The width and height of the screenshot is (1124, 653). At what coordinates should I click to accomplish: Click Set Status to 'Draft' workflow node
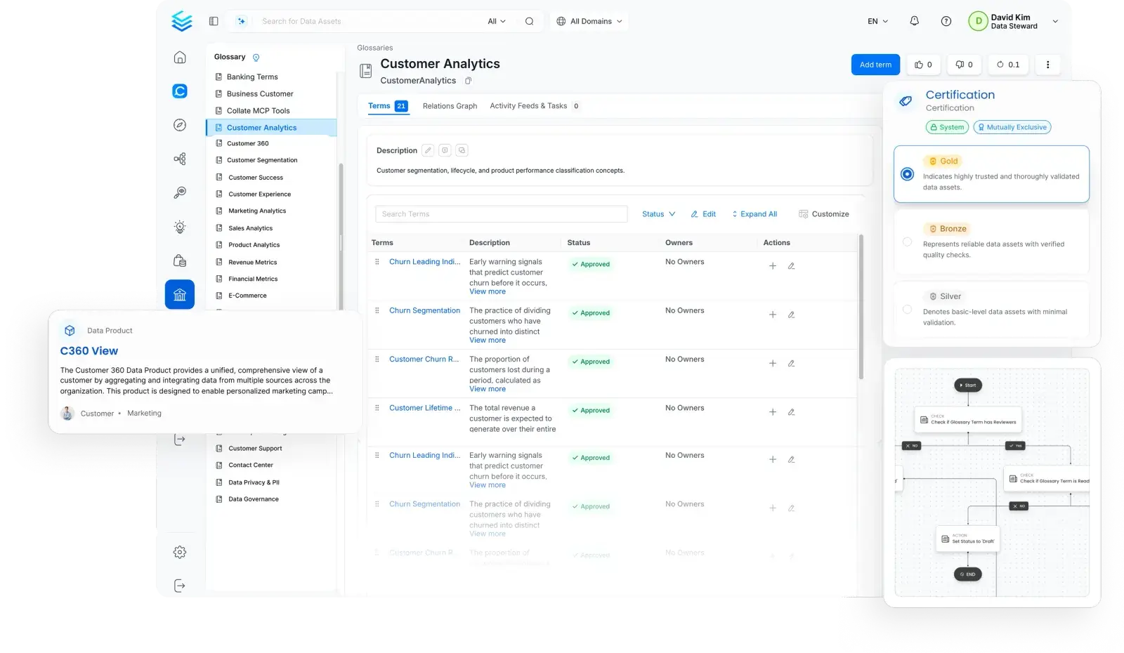[x=968, y=539]
